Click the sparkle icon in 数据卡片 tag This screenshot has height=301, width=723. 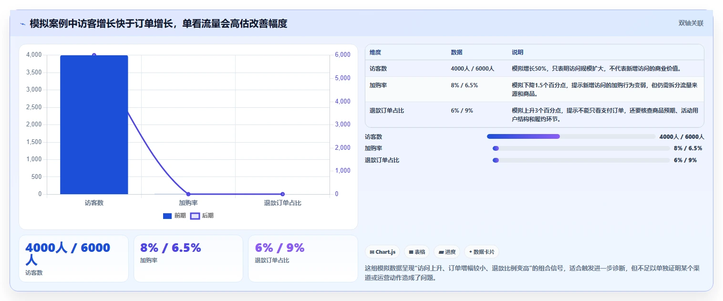pos(471,251)
